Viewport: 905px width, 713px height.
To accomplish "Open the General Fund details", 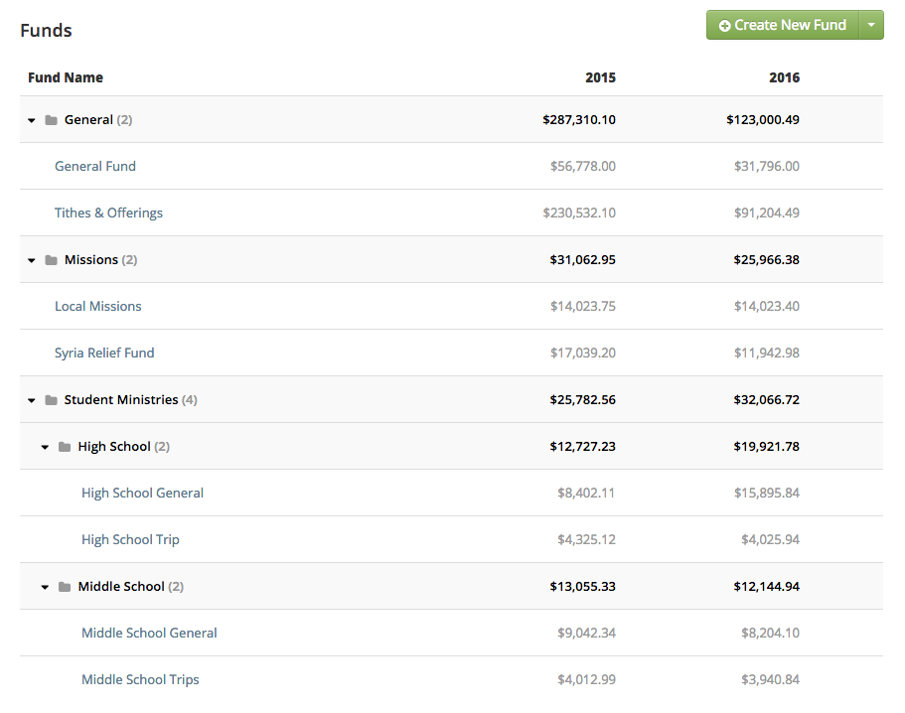I will (x=95, y=166).
